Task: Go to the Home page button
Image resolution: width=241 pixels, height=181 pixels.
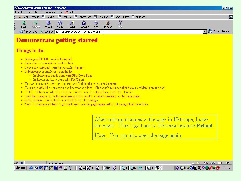Action: (60, 24)
